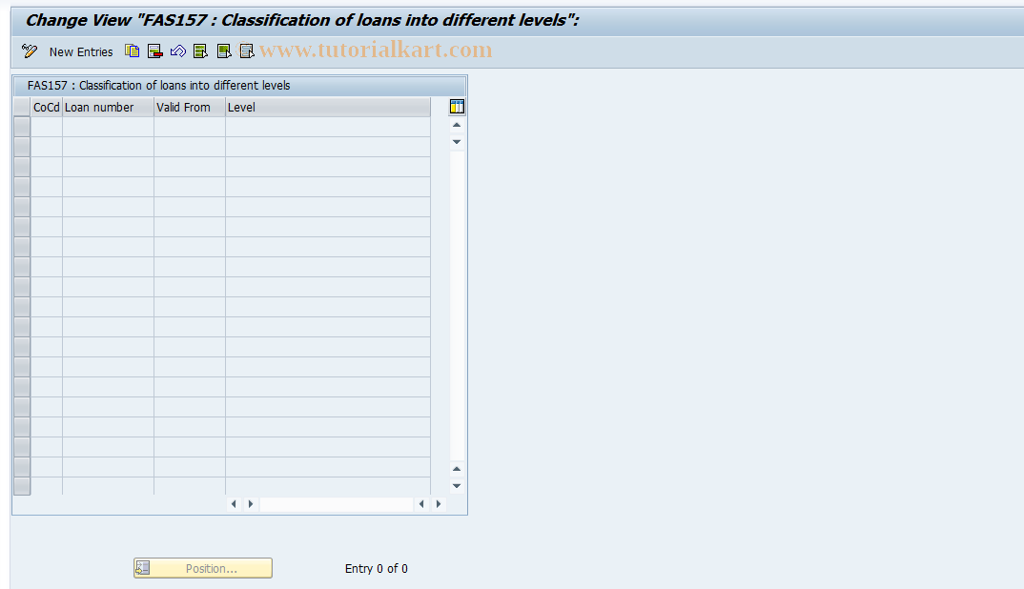The width and height of the screenshot is (1024, 589).
Task: Click the Loan number cell in the second row
Action: pyautogui.click(x=109, y=147)
